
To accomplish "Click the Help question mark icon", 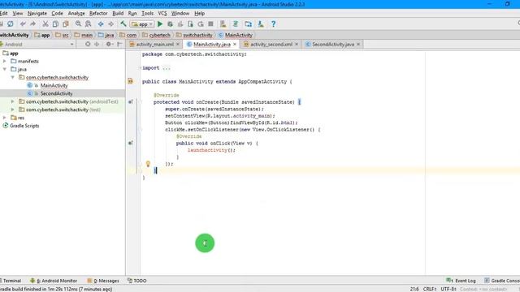I will (x=273, y=24).
